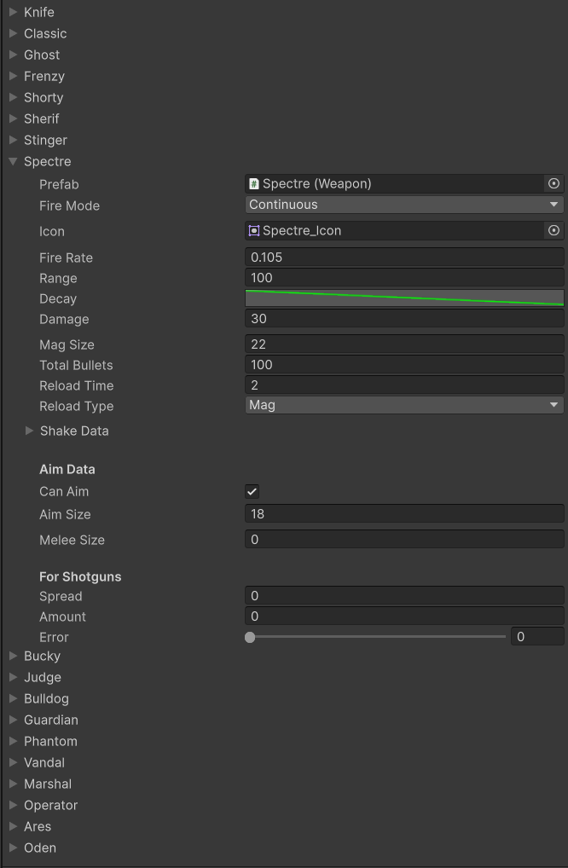Click the Aim Data header
The width and height of the screenshot is (568, 868).
click(67, 470)
